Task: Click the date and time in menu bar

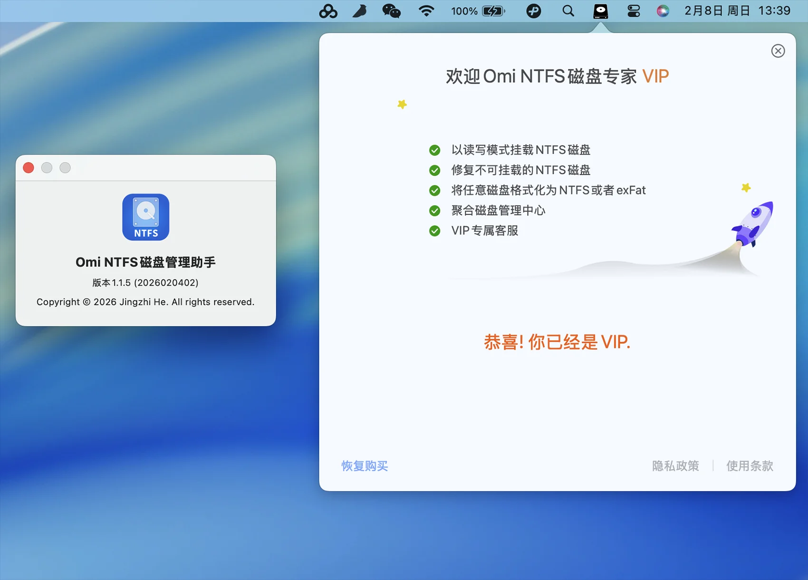Action: coord(737,11)
